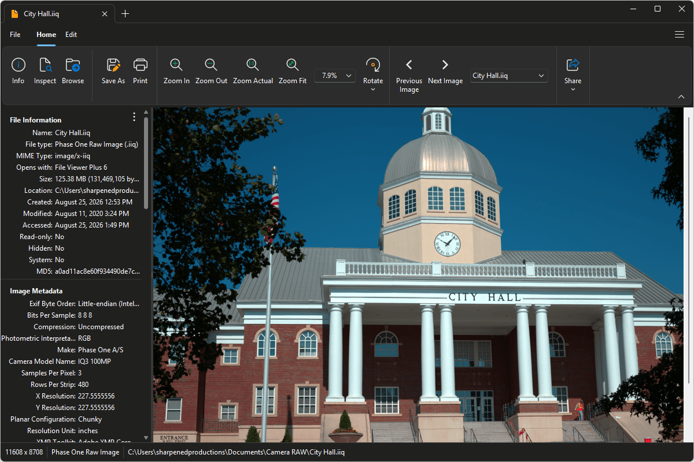Click the info panel scroll up arrow
Viewport: 694px width, 462px height.
point(146,112)
